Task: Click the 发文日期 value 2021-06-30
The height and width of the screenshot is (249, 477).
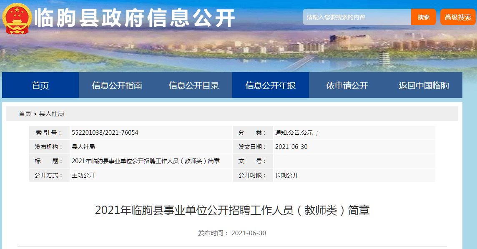Action: click(x=291, y=147)
